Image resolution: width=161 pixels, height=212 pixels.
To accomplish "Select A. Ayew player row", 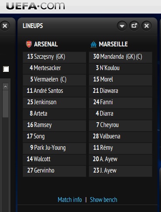I will coord(121,159).
